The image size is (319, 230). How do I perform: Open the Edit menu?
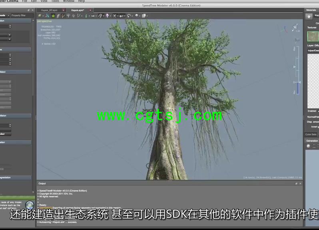point(34,1)
